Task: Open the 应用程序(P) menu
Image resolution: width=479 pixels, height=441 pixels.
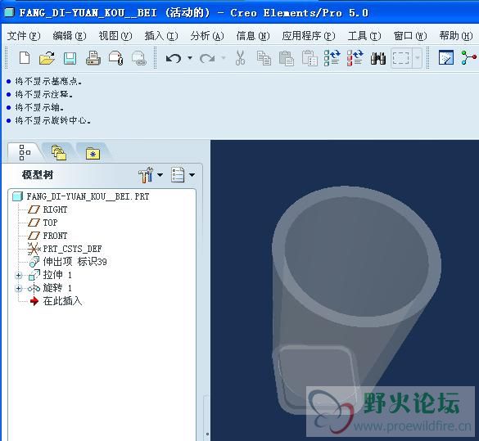Action: pos(309,36)
